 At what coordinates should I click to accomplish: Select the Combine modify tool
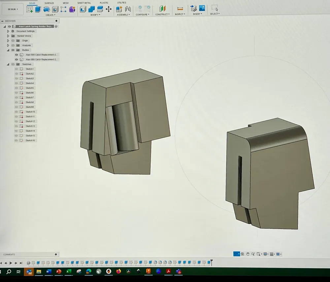coord(91,9)
